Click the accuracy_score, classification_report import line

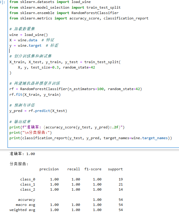[79, 19]
